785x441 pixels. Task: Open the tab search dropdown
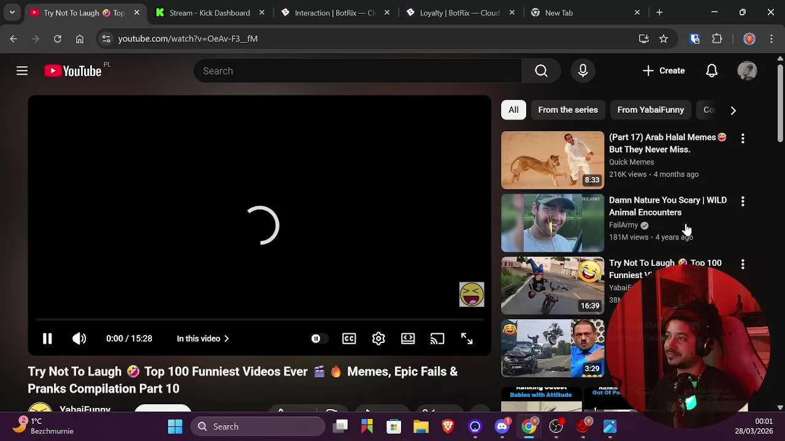pos(12,12)
